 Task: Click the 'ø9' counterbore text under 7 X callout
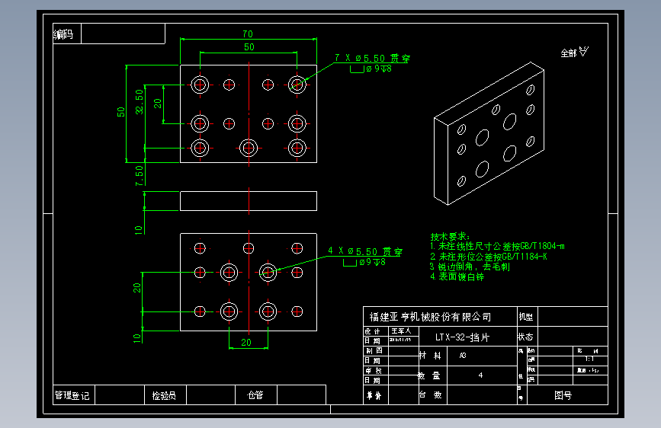tap(373, 69)
